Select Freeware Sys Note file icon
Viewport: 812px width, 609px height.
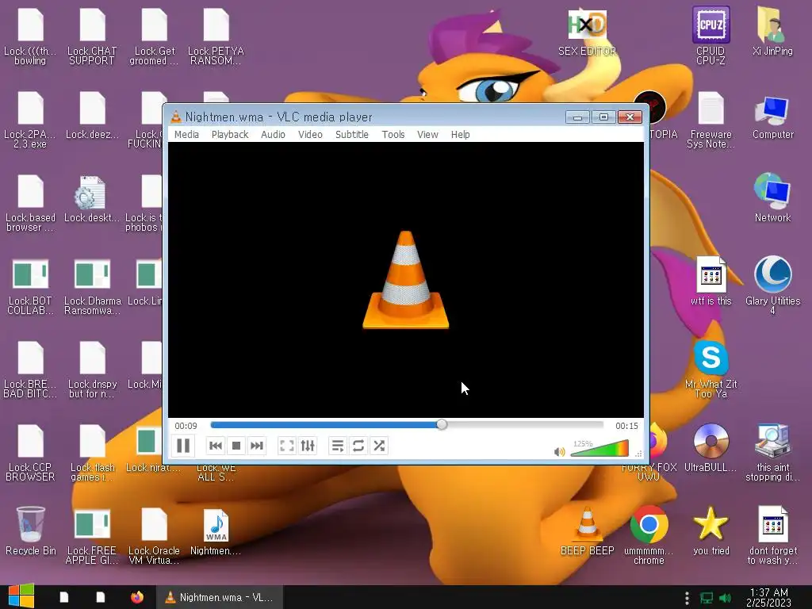point(710,121)
